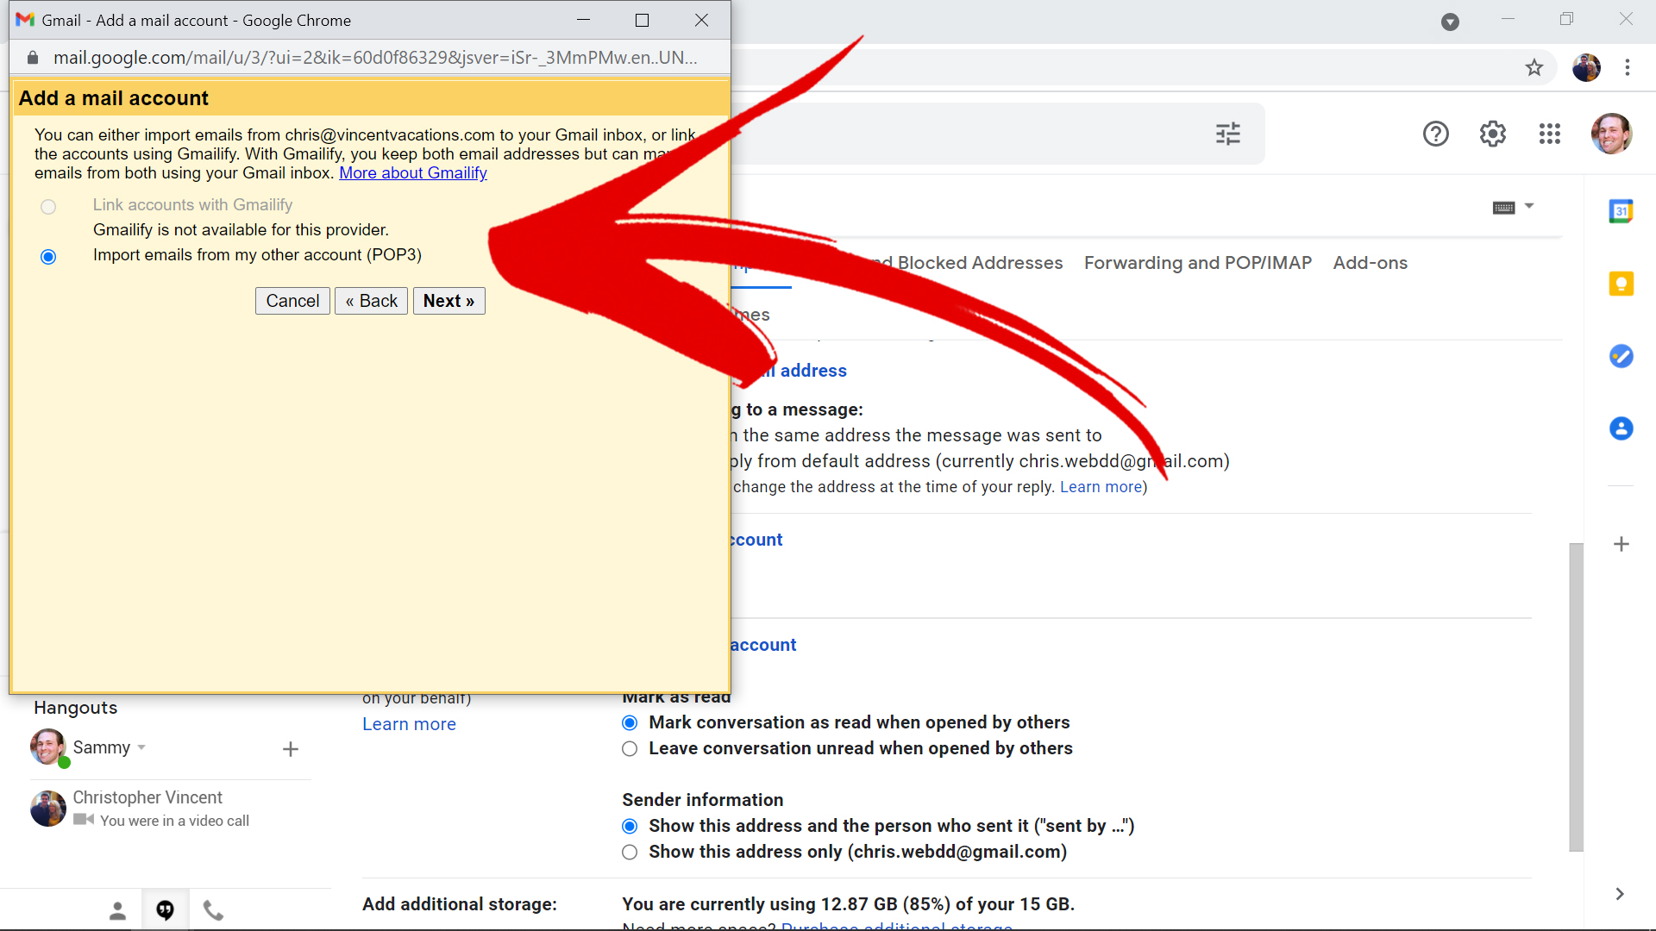
Task: Select Show this address only option
Action: pyautogui.click(x=630, y=853)
